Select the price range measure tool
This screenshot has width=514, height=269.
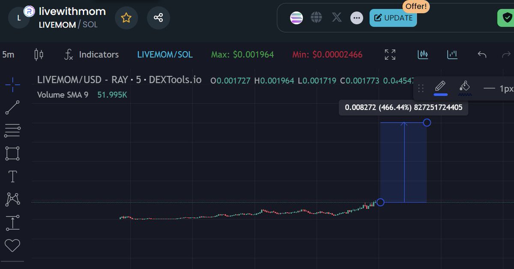click(x=12, y=222)
